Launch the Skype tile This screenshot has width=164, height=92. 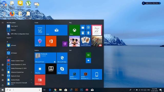62,69
